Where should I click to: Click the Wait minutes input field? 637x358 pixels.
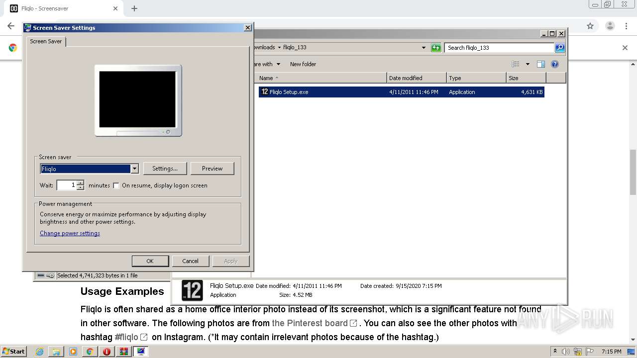(x=67, y=185)
